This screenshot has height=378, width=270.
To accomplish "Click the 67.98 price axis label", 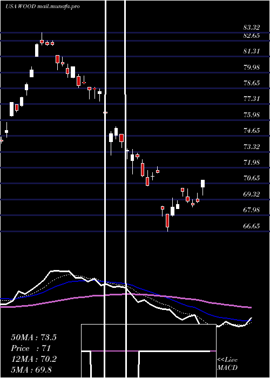I will 252,210.
